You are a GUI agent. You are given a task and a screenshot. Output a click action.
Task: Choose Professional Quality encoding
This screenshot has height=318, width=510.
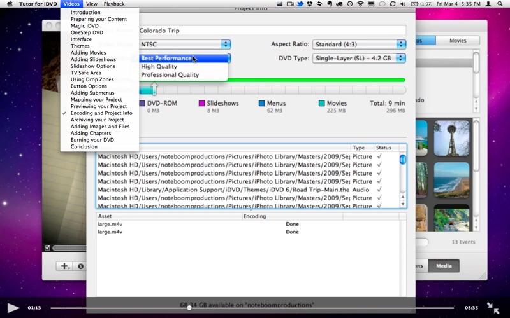point(170,75)
